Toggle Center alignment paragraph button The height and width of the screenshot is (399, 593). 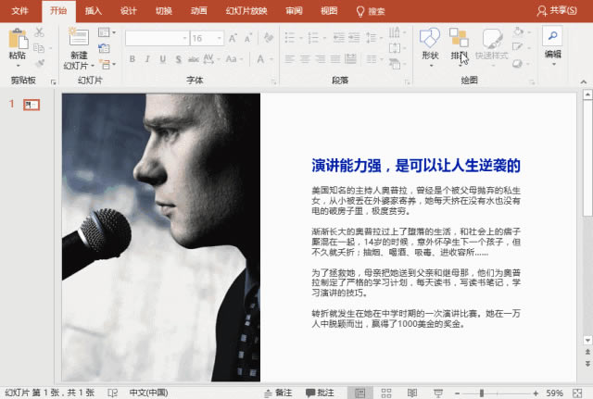(305, 59)
